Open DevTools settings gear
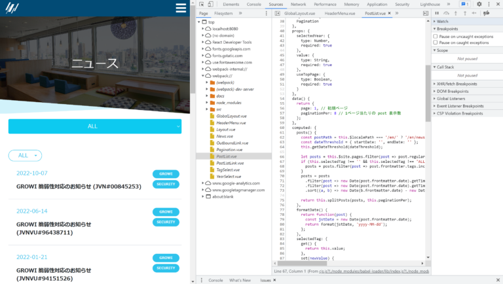The image size is (503, 284). 479,4
